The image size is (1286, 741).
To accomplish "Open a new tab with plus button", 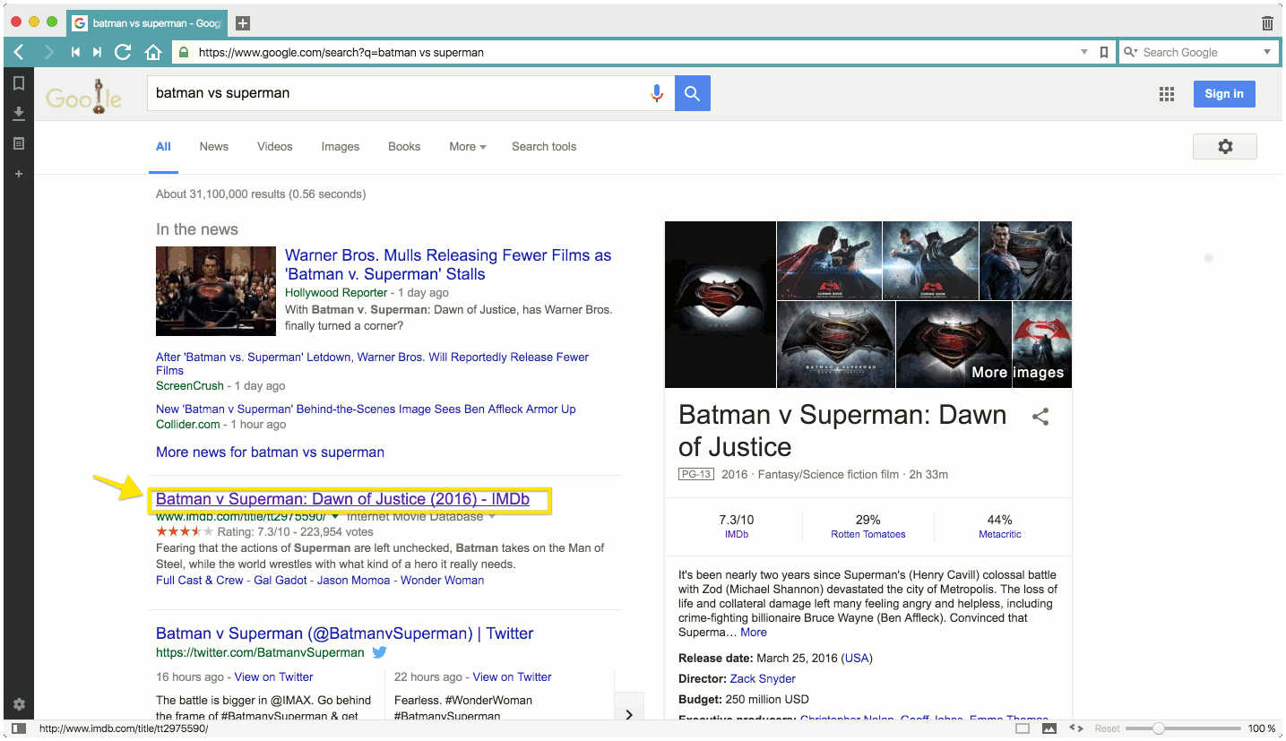I will pos(242,23).
